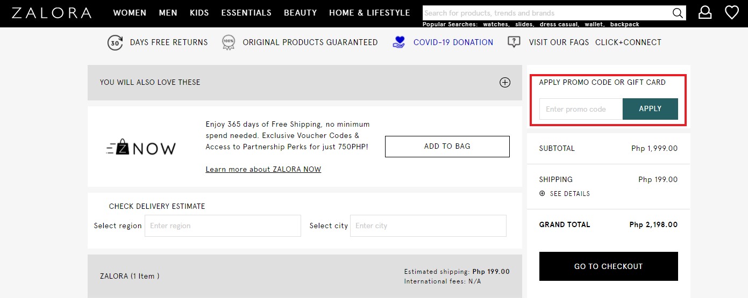Image resolution: width=748 pixels, height=298 pixels.
Task: Click the ZALORA NOW logo
Action: pyautogui.click(x=141, y=147)
